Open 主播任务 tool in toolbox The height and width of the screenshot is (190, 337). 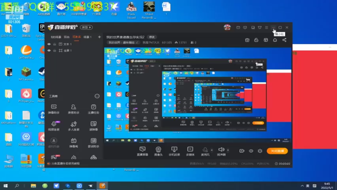point(94,109)
